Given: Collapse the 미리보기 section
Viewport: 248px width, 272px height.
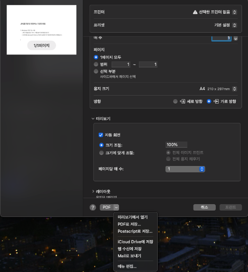Looking at the screenshot, I should [93, 118].
